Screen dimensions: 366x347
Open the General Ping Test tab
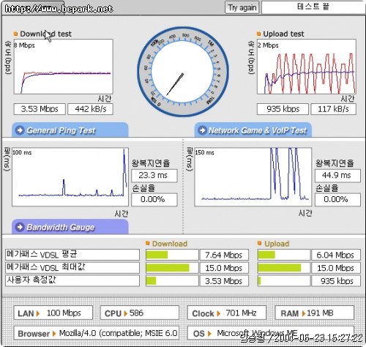pos(70,130)
